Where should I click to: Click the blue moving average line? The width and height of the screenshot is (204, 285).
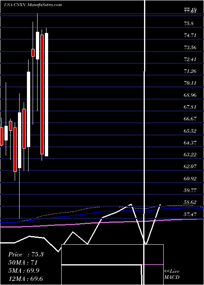102,212
